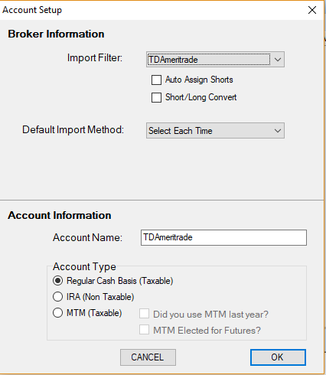This screenshot has width=326, height=375.
Task: Expand the Default Import Method dropdown arrow
Action: [x=278, y=131]
